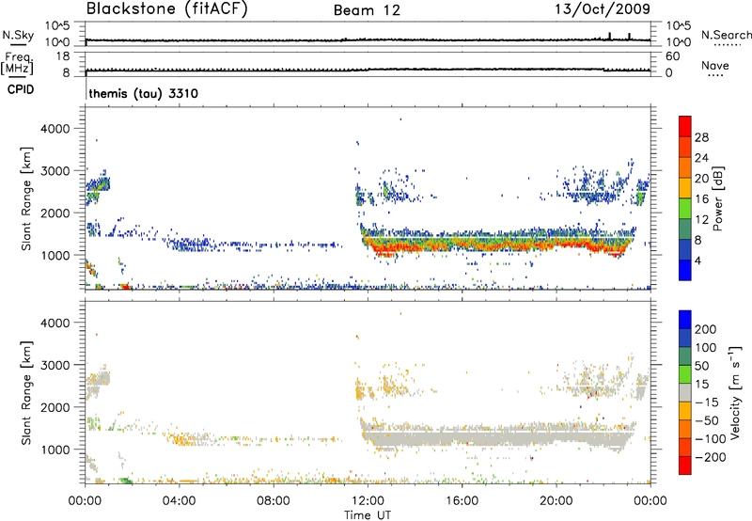Image resolution: width=752 pixels, height=521 pixels.
Task: Click the 'Velocity [m s-1]' colorbar title
Action: [x=735, y=392]
